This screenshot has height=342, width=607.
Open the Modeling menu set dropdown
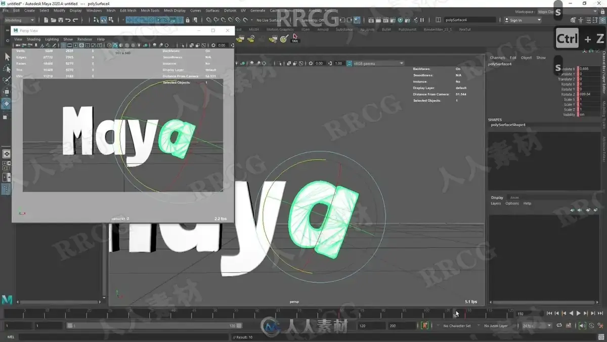point(21,20)
